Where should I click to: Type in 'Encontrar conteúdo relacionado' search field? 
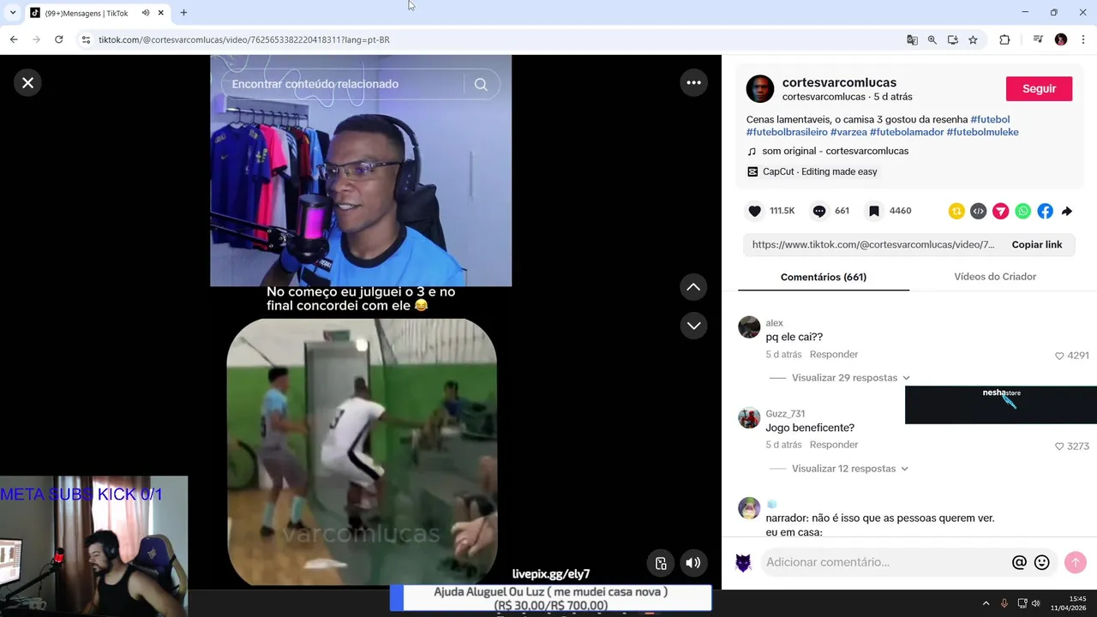(343, 84)
